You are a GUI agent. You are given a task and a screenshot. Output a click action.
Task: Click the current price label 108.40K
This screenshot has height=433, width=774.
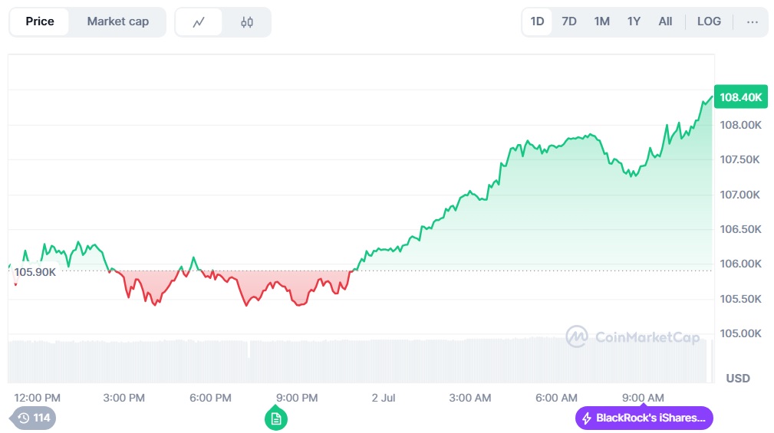[x=740, y=97]
